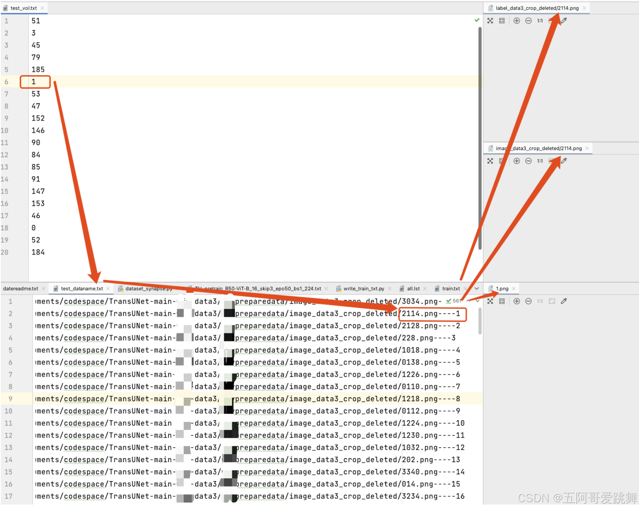Activate color picker in imag_data3 image viewer
The width and height of the screenshot is (639, 509).
pyautogui.click(x=564, y=161)
